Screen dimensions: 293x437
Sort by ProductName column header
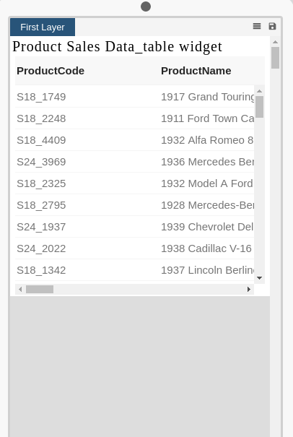[x=196, y=71]
